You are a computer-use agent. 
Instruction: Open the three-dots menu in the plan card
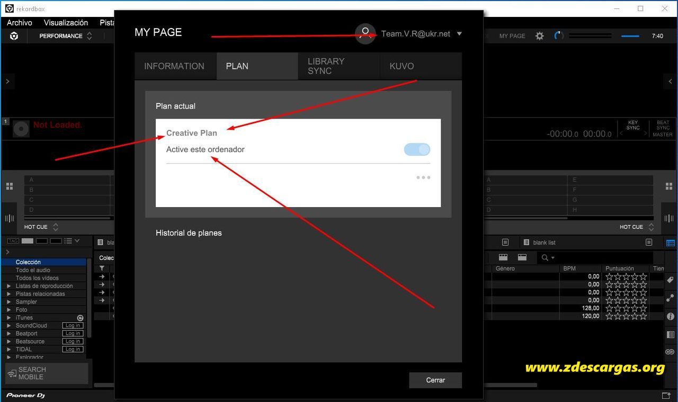[x=423, y=177]
